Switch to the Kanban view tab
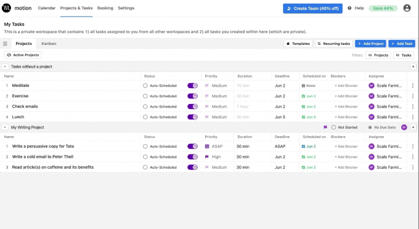The width and height of the screenshot is (419, 229). (49, 44)
